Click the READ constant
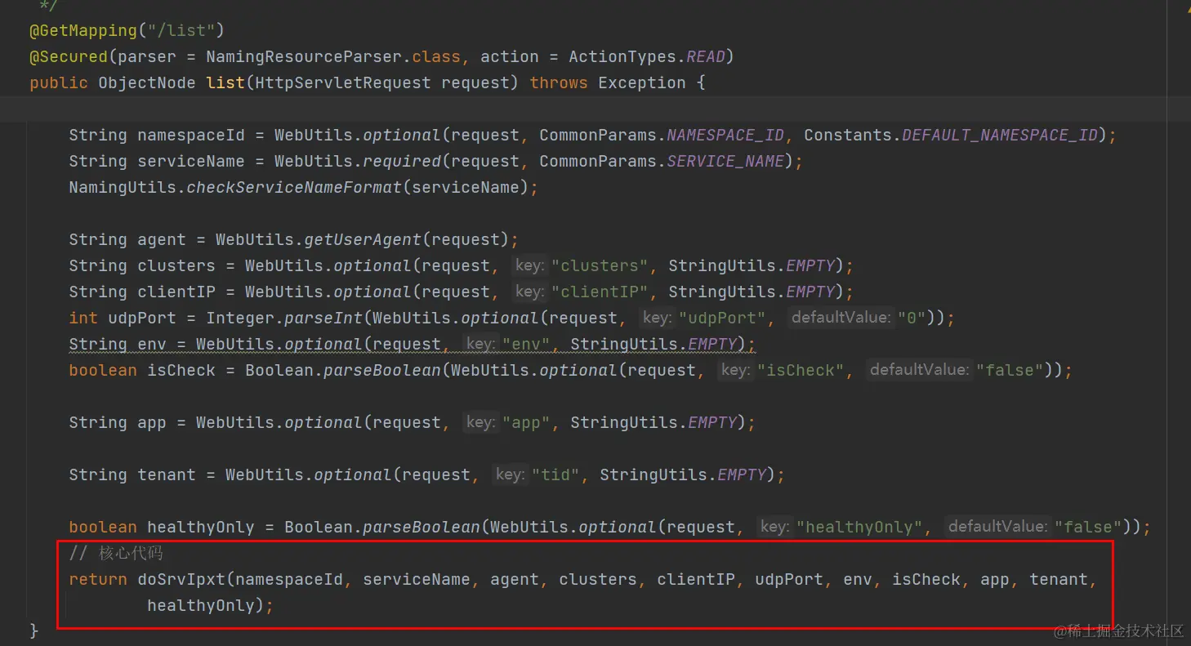The height and width of the screenshot is (646, 1191). (x=706, y=56)
